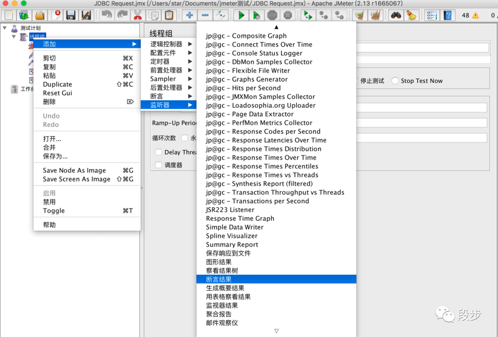Screen dimensions: 498x337
Task: Click Duplicate in the context menu
Action: [x=87, y=84]
